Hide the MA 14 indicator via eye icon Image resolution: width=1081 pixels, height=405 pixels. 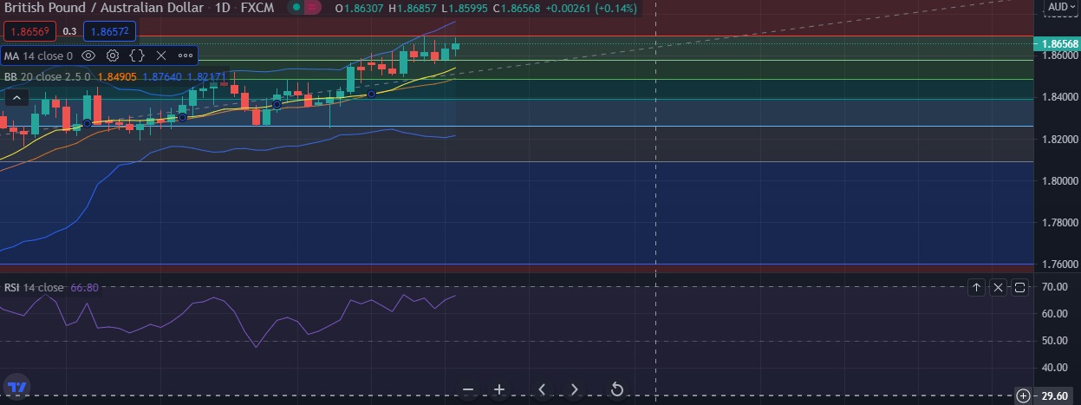(88, 55)
